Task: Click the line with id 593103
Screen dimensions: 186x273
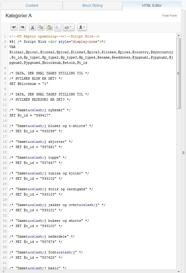Action: pyautogui.click(x=36, y=194)
